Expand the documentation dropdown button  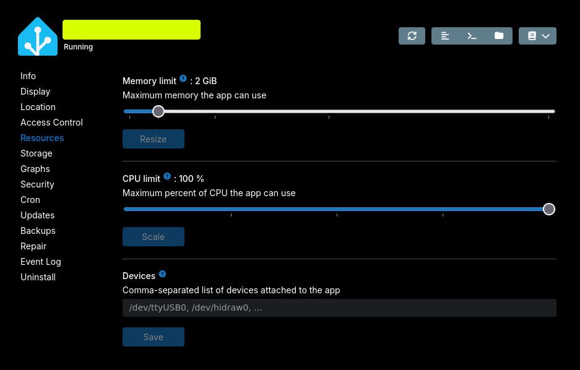pos(537,36)
